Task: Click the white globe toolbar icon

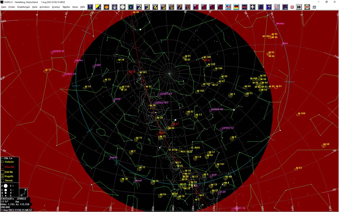Action: click(123, 7)
